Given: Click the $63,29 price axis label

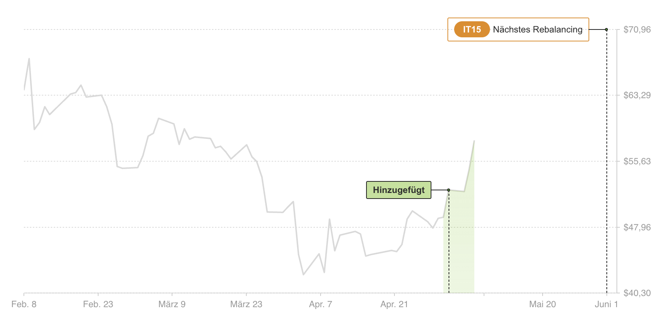Looking at the screenshot, I should [637, 95].
